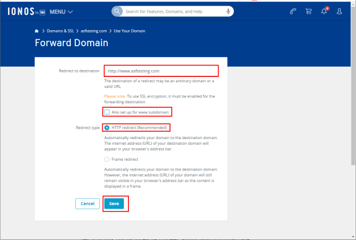
Task: Open asftesting.com breadcrumb link
Action: coord(94,31)
